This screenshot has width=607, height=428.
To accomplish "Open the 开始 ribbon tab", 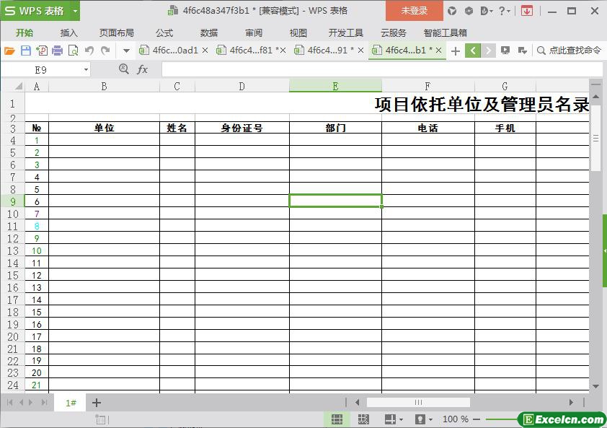I will 25,33.
